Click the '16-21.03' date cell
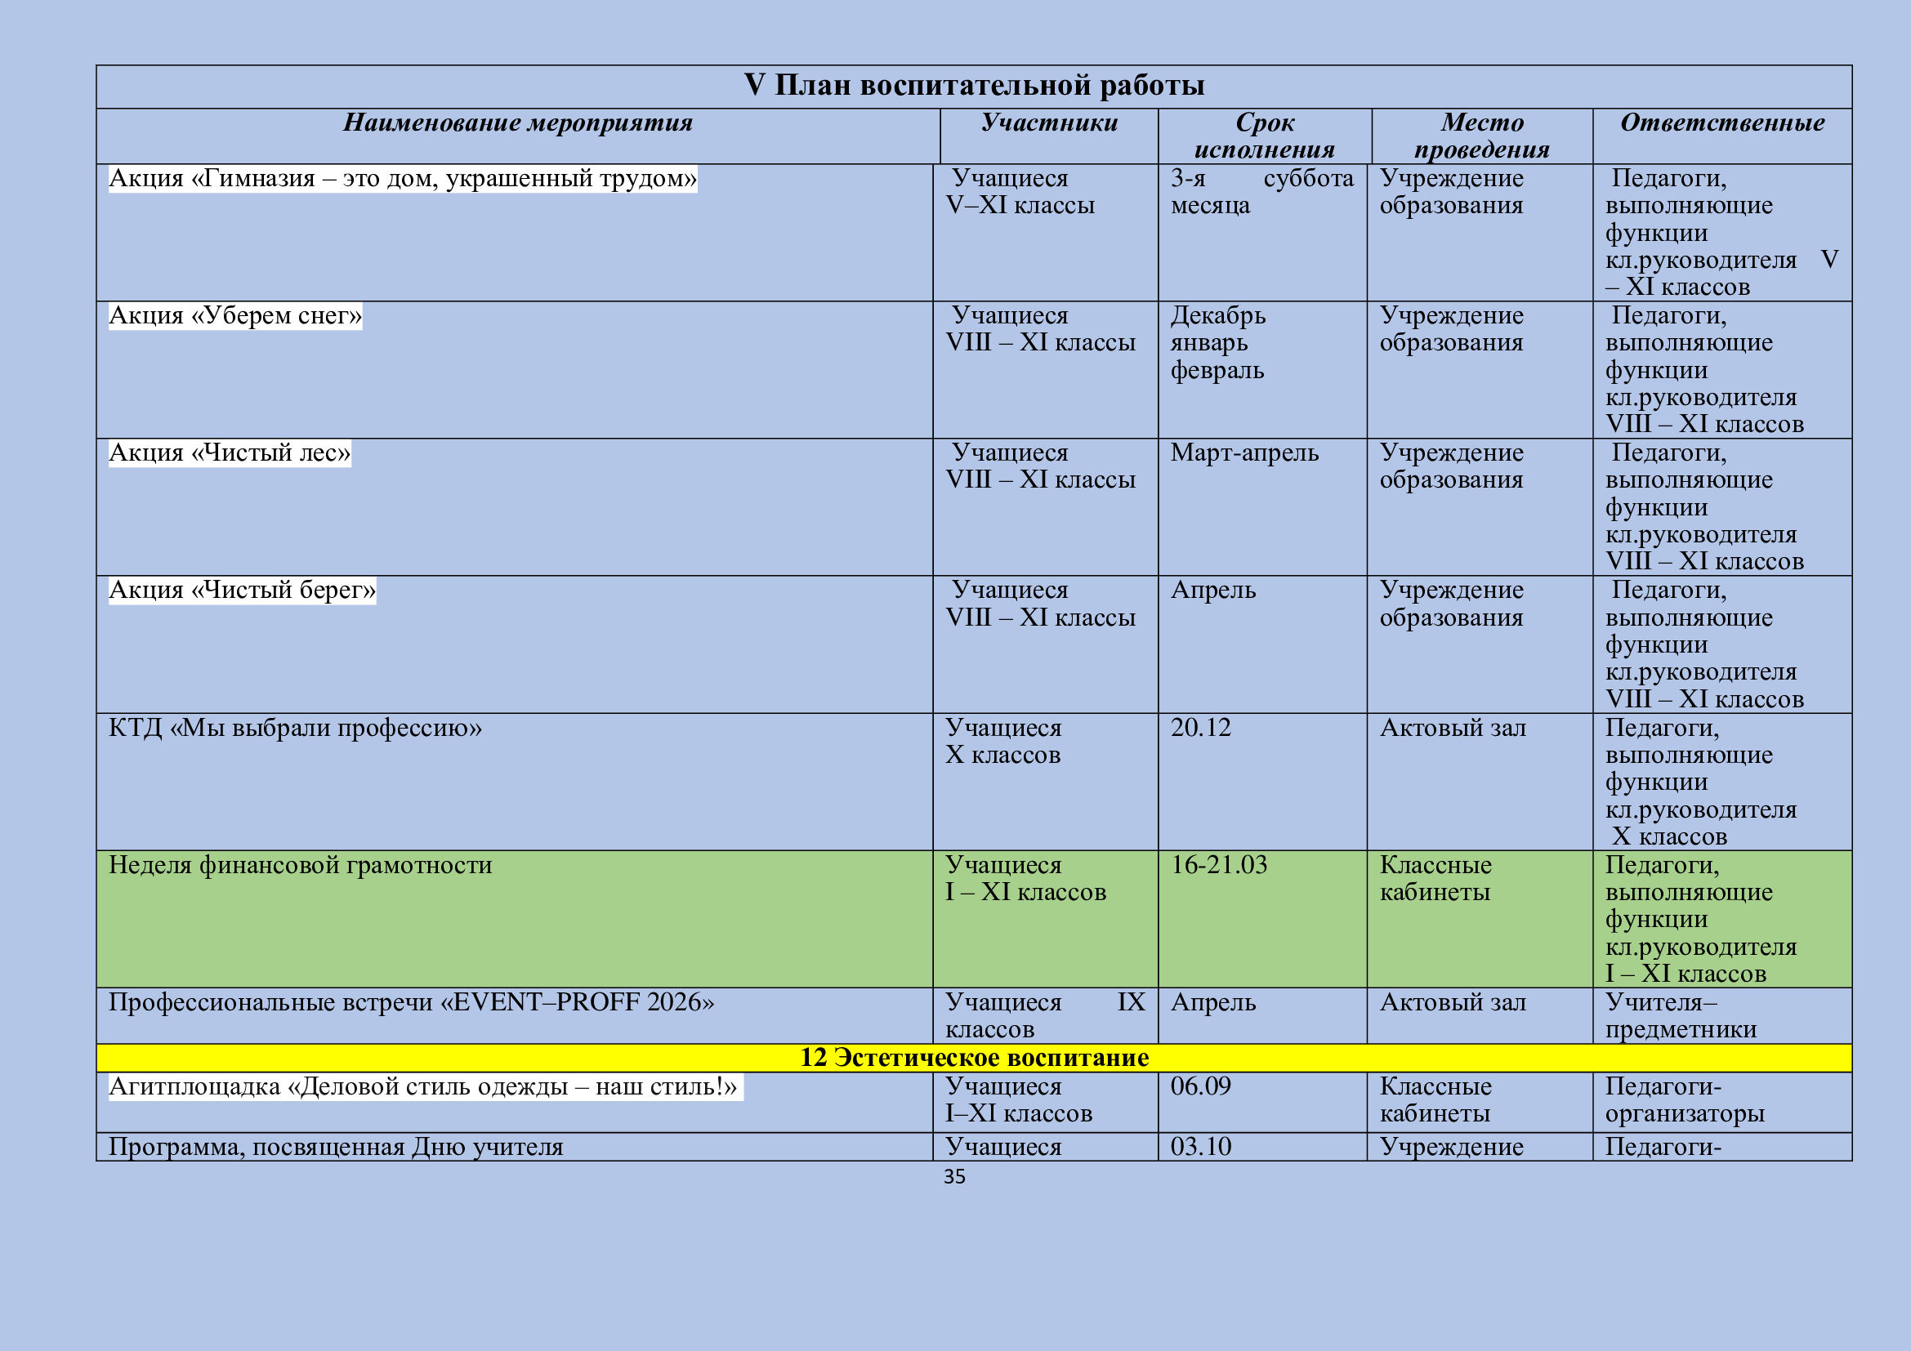 (1218, 866)
